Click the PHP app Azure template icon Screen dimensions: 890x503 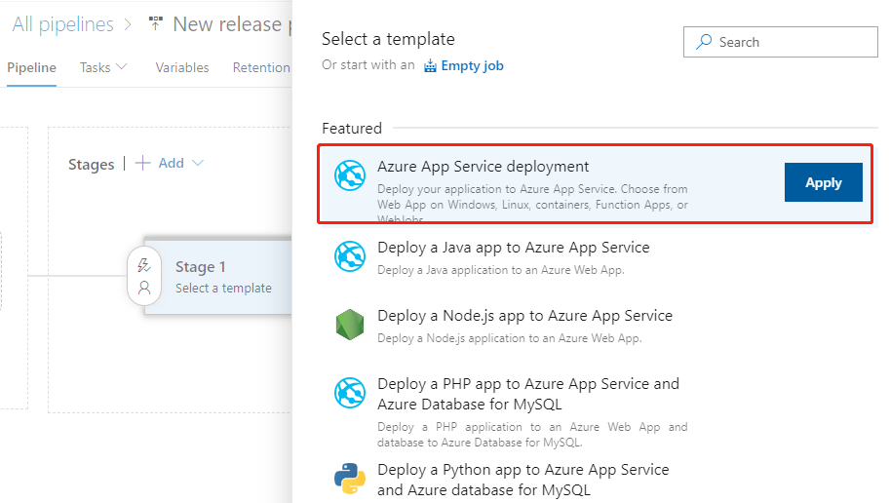tap(350, 392)
